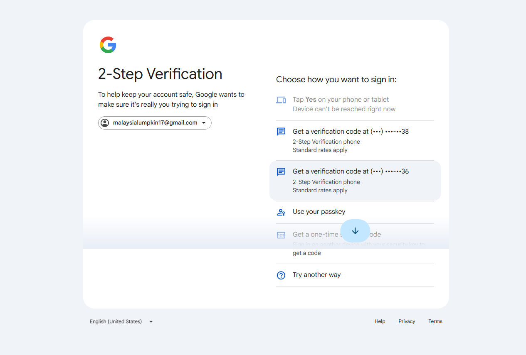
Task: Click the blue scroll-down arrow button
Action: 355,231
